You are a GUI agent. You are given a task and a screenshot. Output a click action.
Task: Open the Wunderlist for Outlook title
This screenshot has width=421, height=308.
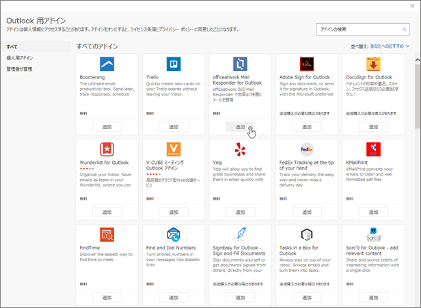click(104, 163)
